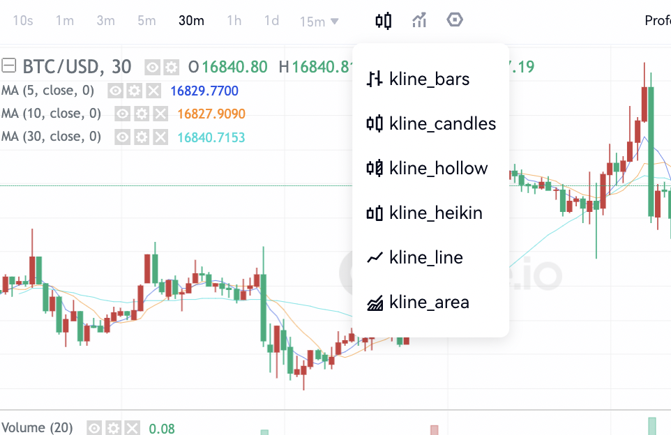Remove the MA (10, close, 0) indicator

(x=160, y=114)
